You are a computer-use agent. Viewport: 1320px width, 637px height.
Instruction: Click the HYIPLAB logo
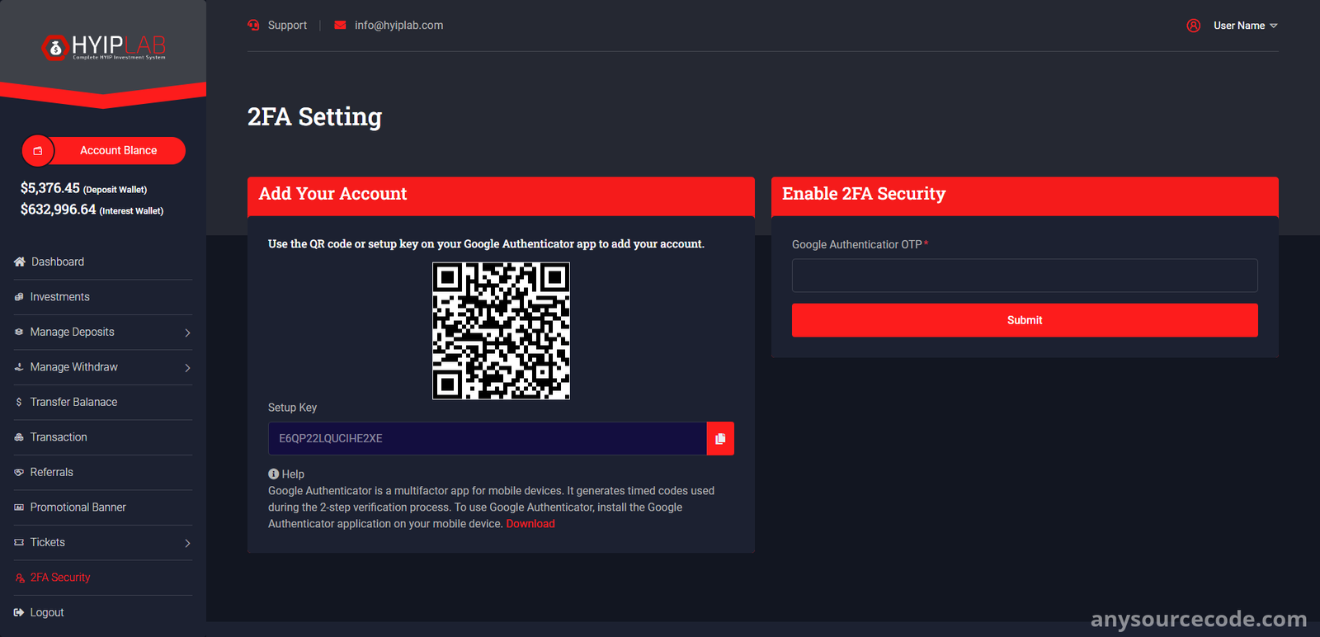103,47
